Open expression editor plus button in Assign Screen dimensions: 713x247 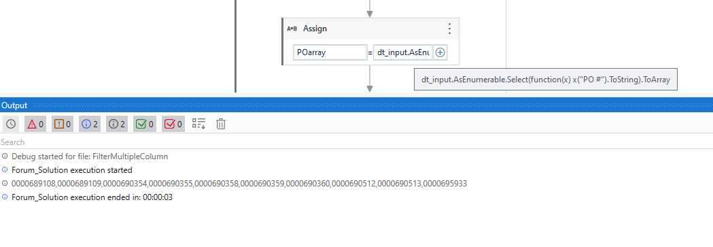tap(440, 52)
